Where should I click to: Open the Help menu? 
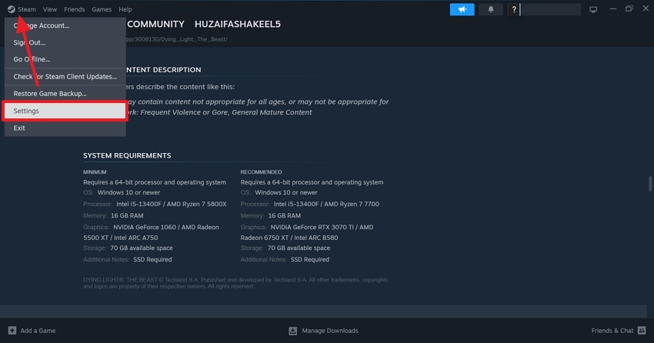125,9
